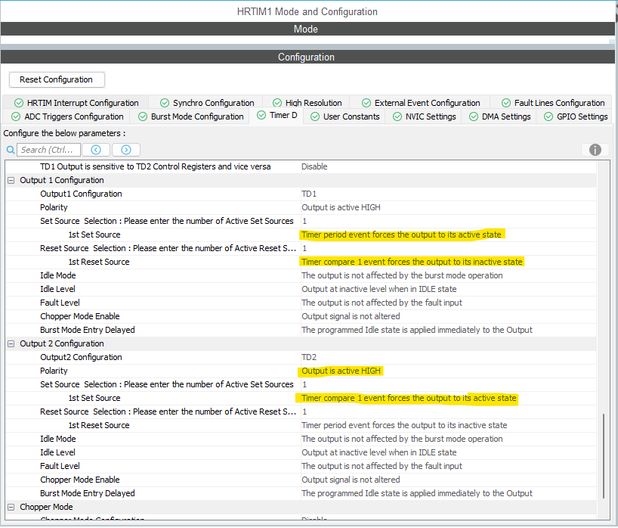Change Output 1 Idle Mode value

click(449, 275)
